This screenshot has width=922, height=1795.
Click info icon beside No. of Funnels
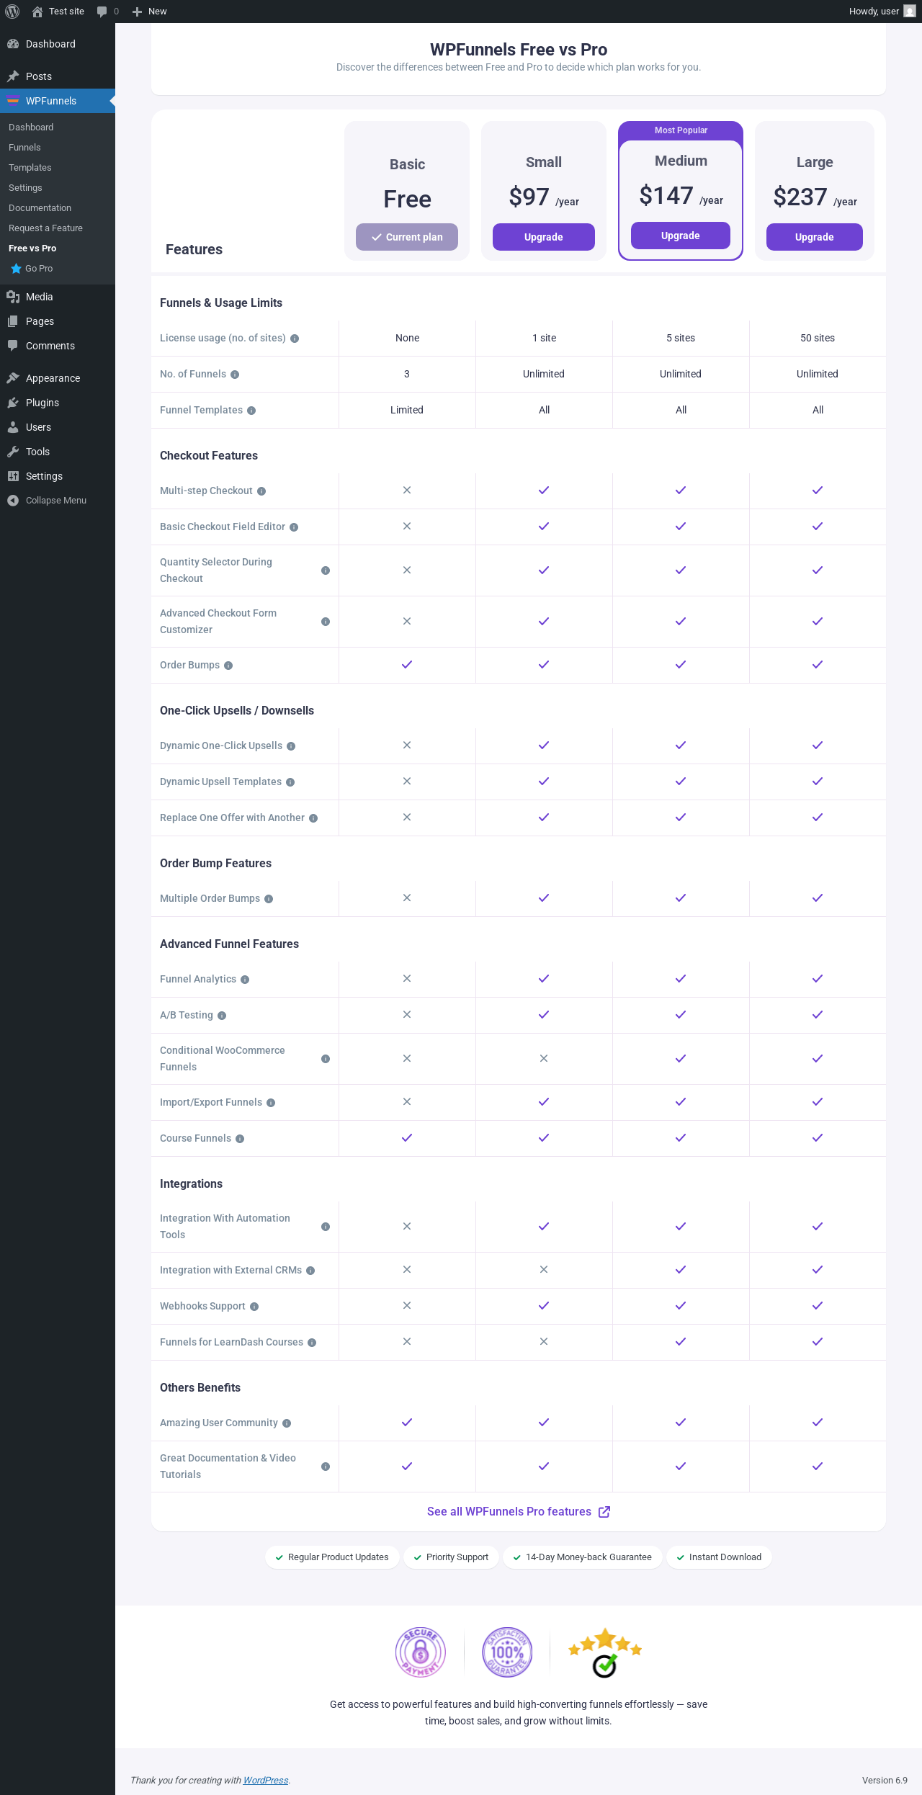click(x=235, y=375)
